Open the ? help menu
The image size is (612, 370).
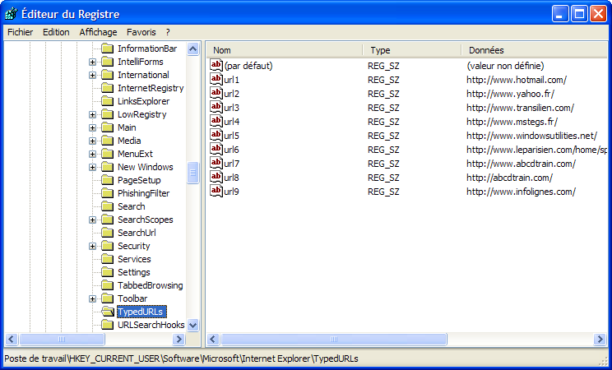tap(168, 32)
